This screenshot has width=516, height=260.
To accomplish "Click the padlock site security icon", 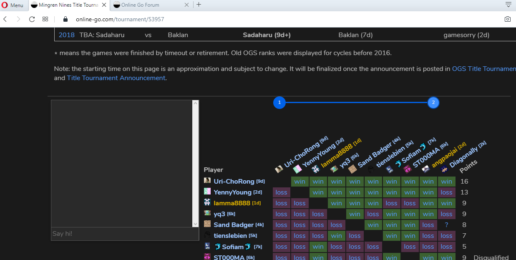I will point(65,19).
